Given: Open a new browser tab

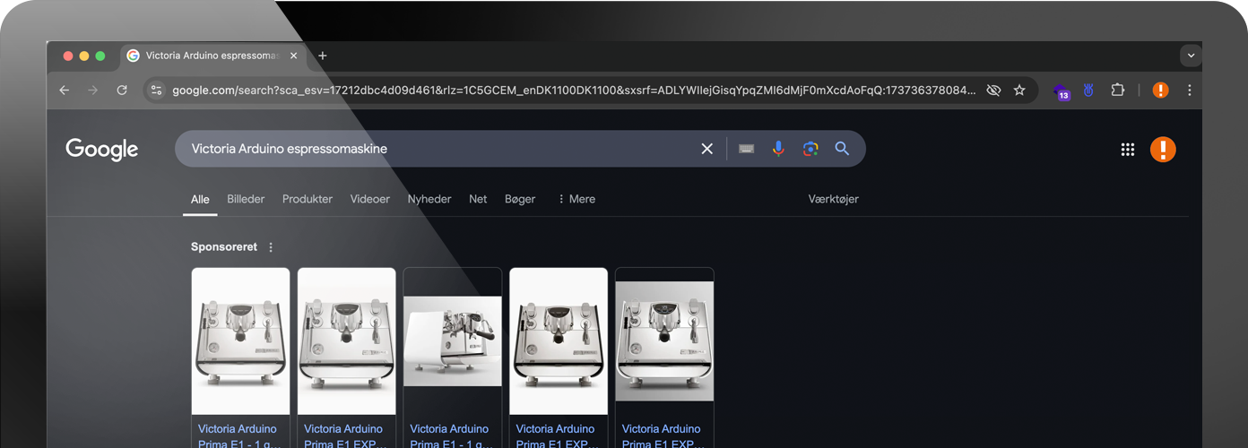Looking at the screenshot, I should 323,56.
